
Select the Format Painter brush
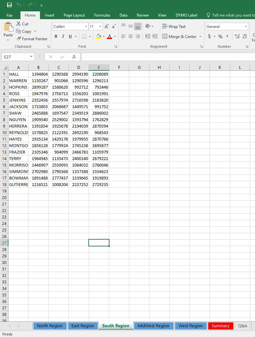[32, 39]
